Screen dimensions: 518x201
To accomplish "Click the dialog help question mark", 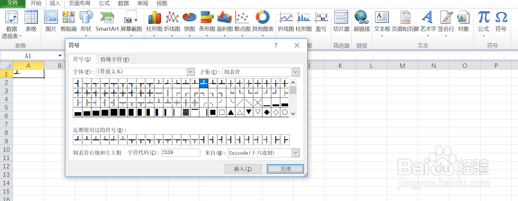I will coord(276,45).
